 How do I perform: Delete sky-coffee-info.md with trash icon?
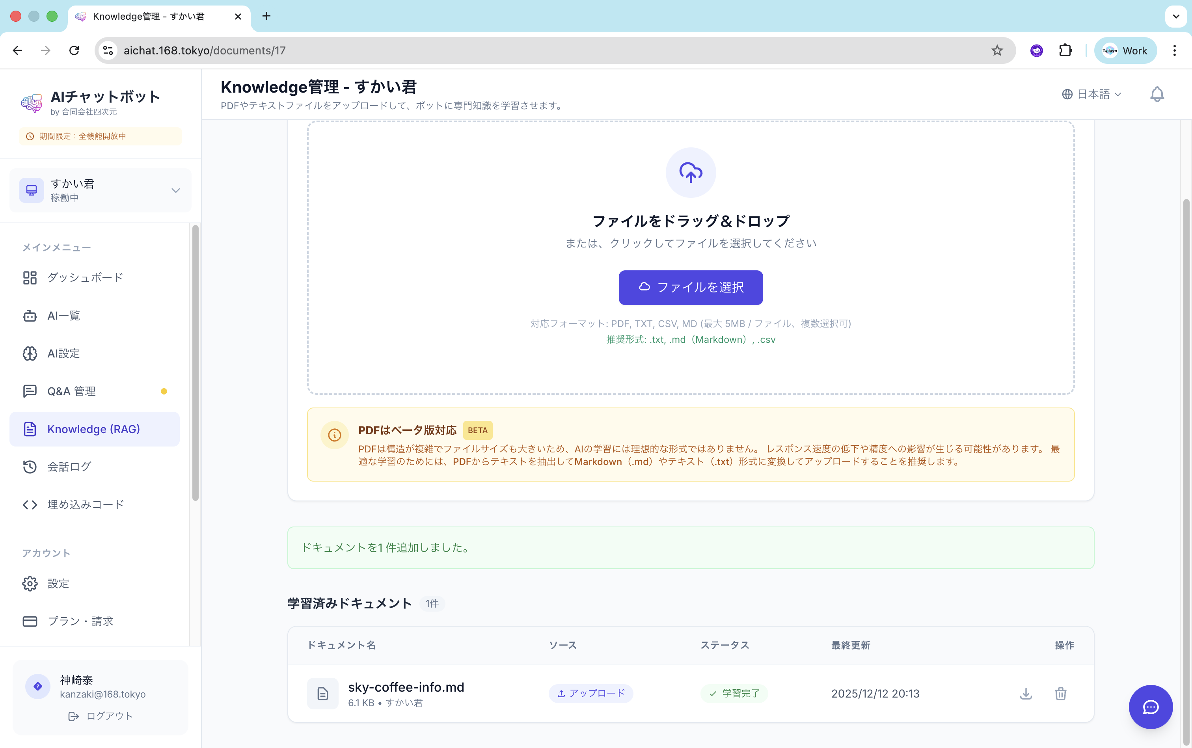click(x=1060, y=694)
